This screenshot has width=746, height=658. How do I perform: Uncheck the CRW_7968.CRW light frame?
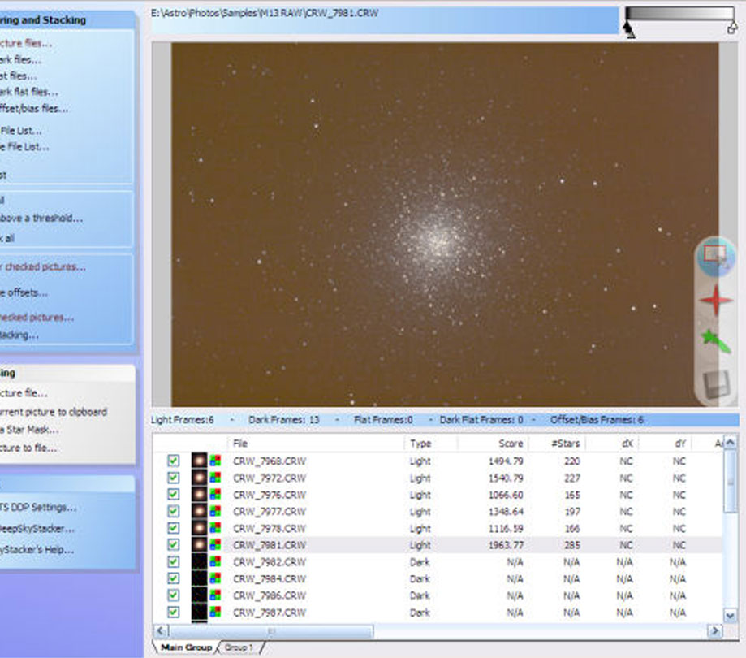pos(173,459)
